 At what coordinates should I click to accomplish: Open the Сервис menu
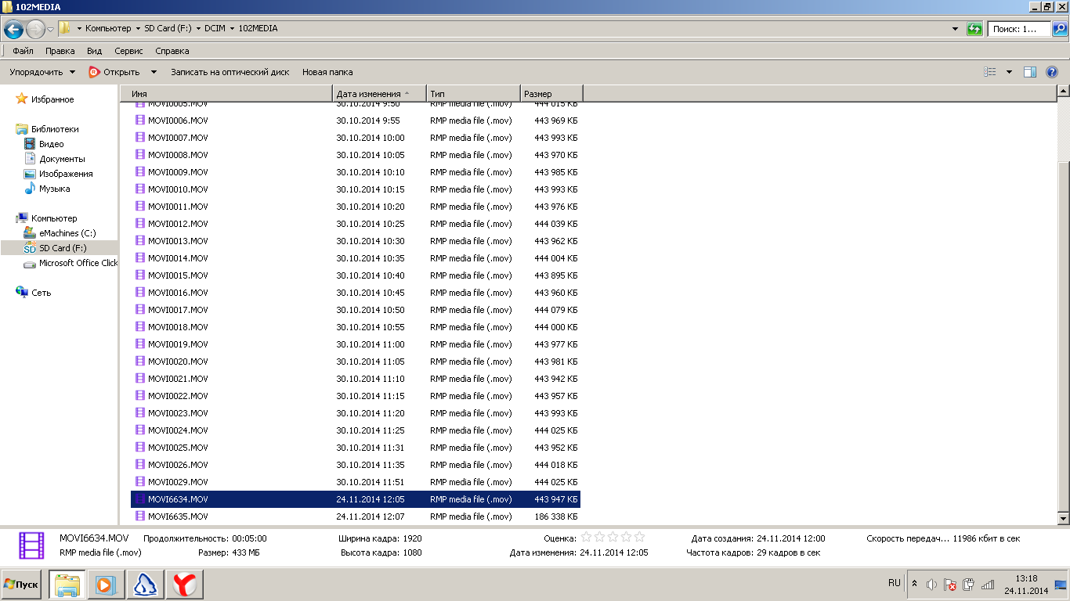coord(128,51)
